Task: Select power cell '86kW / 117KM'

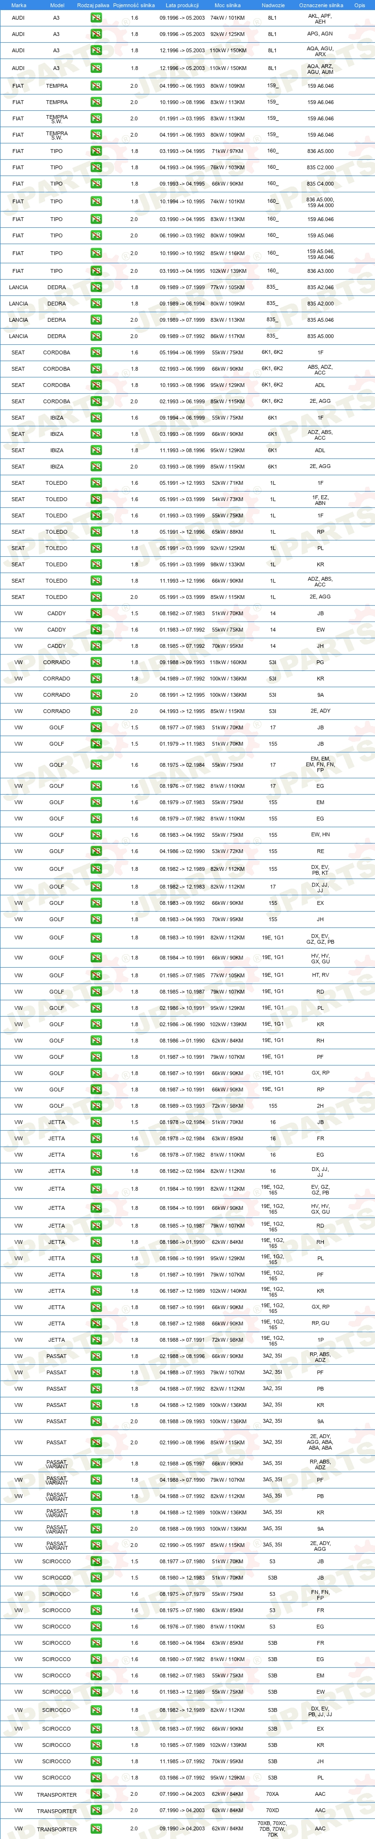Action: (228, 336)
